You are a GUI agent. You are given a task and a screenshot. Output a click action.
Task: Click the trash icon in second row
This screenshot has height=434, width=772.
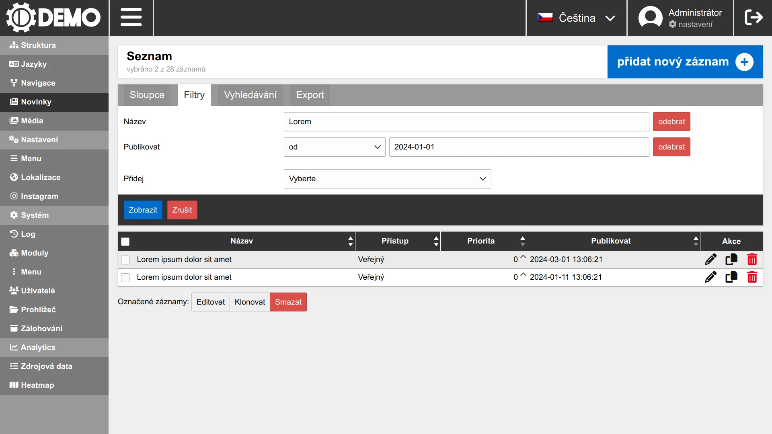(x=752, y=277)
